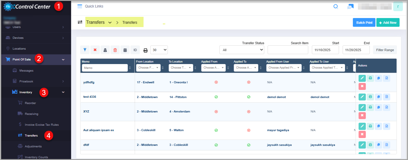
Task: Open the search magnifier in top bar
Action: click(x=336, y=6)
